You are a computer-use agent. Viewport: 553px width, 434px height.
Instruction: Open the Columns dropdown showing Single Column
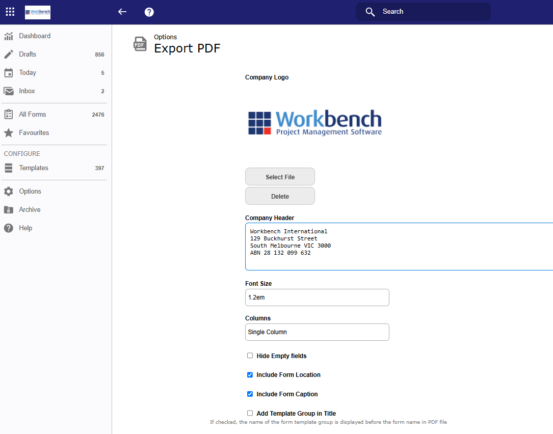(x=317, y=332)
